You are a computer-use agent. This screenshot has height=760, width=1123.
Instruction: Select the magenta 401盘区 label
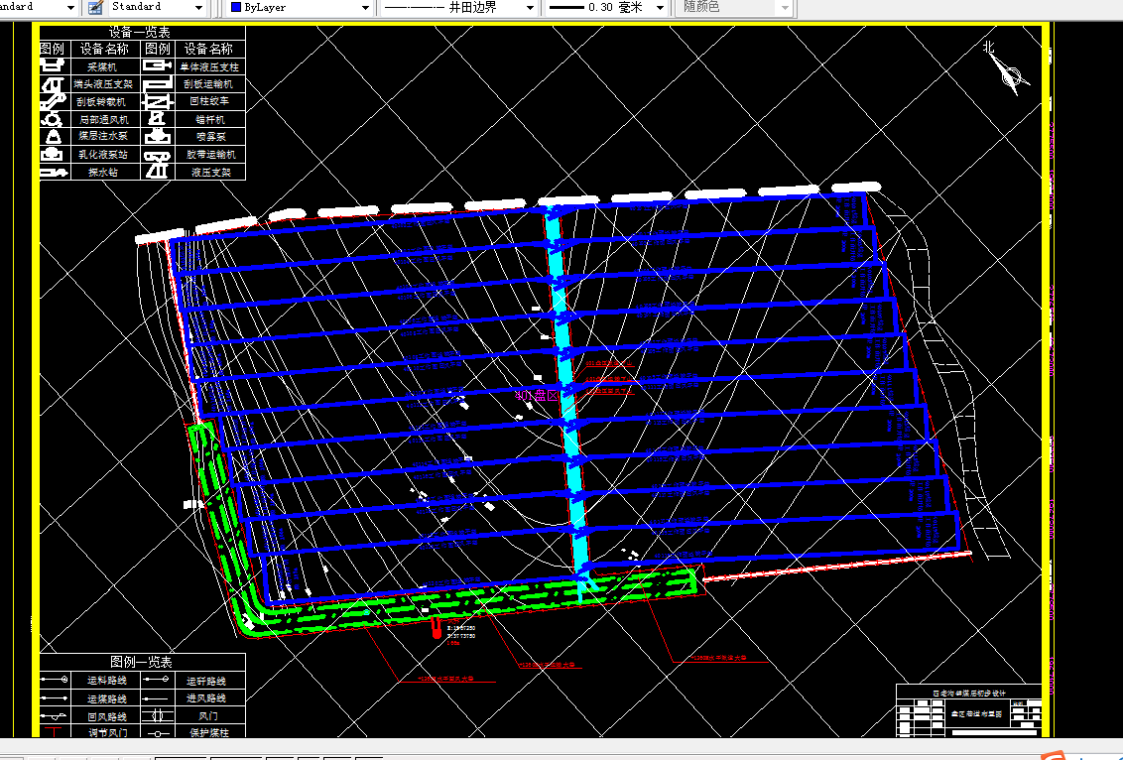537,395
